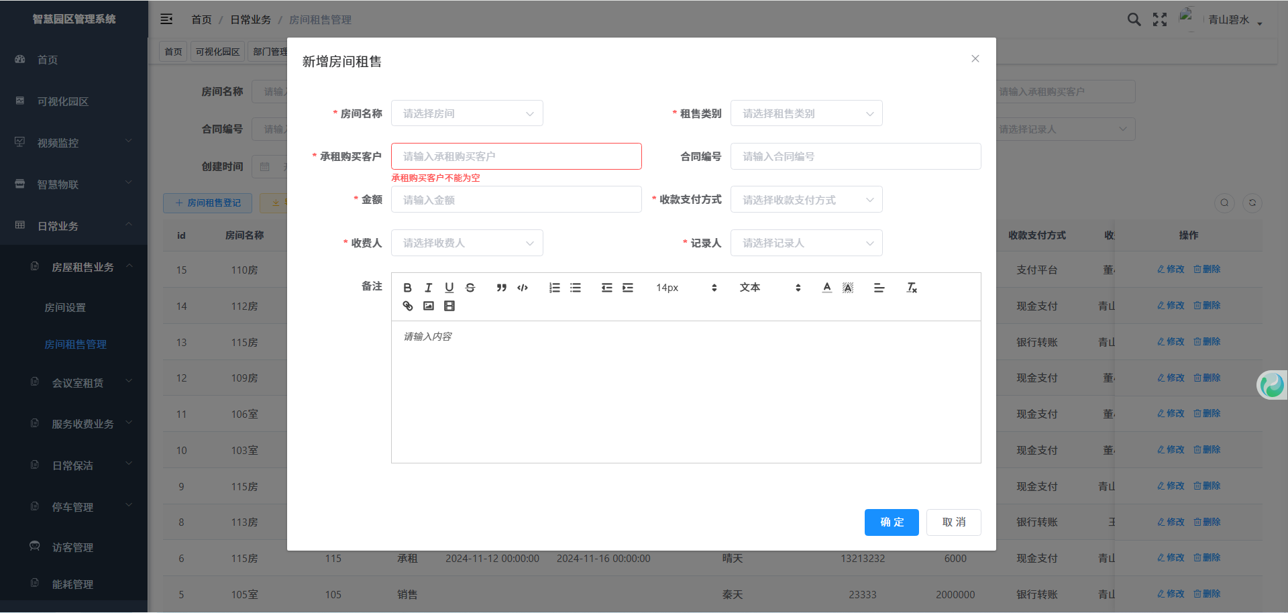Open the 房间名称 room selection dropdown
This screenshot has width=1288, height=613.
point(467,113)
